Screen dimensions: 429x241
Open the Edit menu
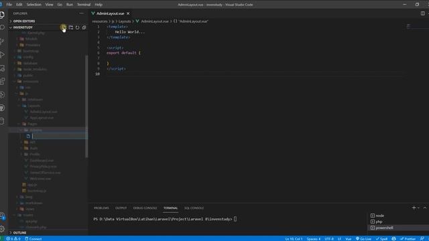click(19, 5)
